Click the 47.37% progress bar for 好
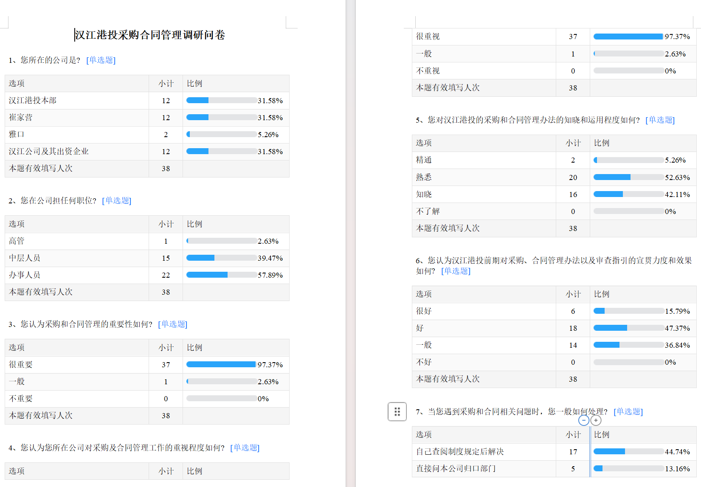Viewport: 701px width, 487px height. pyautogui.click(x=628, y=328)
